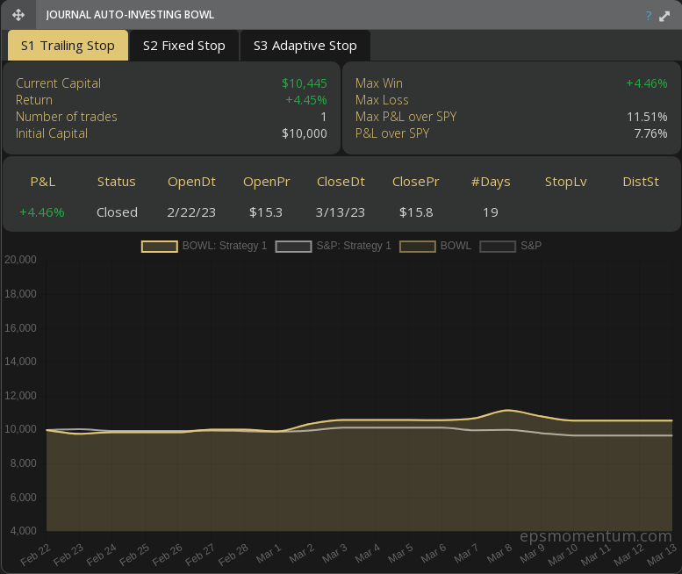Toggle the BOWL legend swatch
The image size is (682, 574).
point(418,247)
